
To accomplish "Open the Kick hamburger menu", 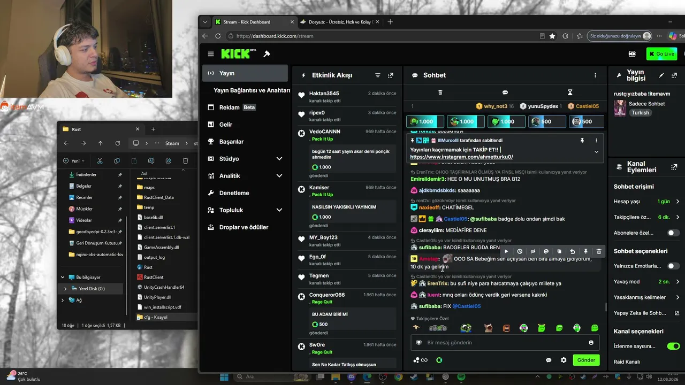I will pyautogui.click(x=211, y=54).
